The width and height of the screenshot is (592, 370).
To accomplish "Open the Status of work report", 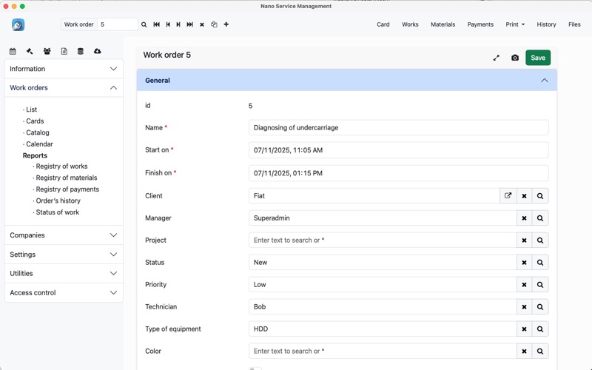I will click(58, 212).
